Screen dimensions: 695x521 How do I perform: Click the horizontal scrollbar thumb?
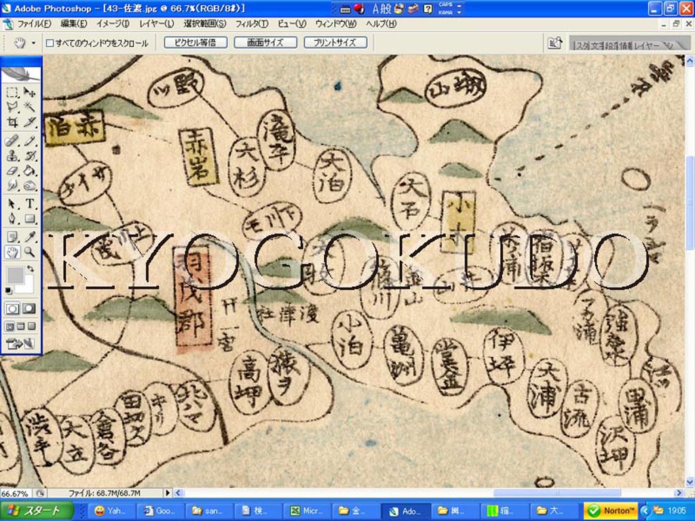[557, 493]
